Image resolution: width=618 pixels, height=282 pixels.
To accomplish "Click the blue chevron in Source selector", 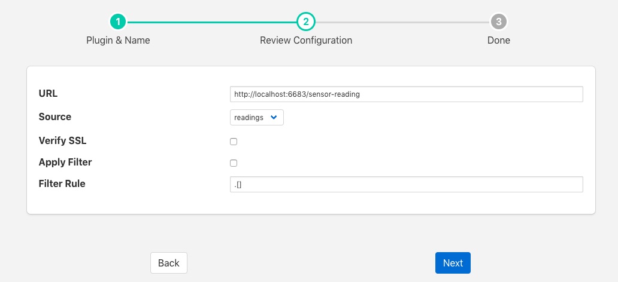I will 274,118.
